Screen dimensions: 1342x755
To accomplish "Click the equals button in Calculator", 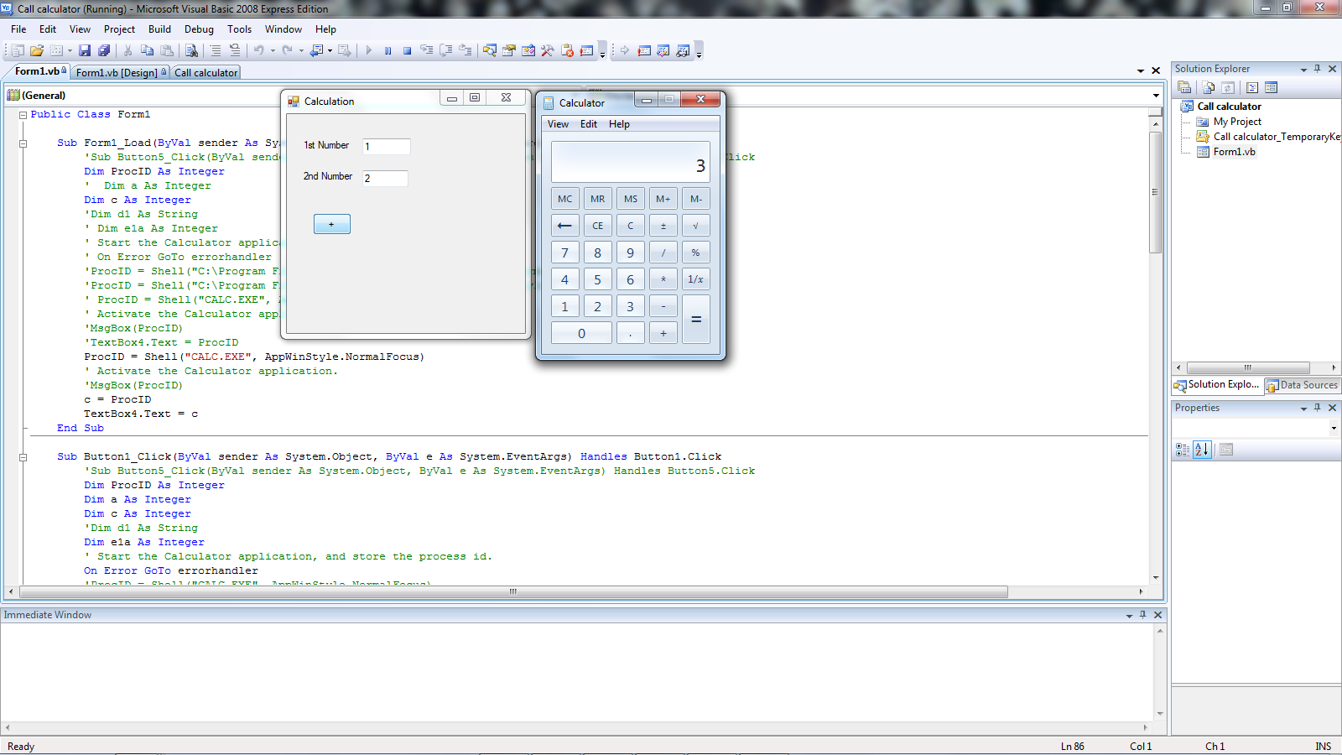I will [x=696, y=320].
